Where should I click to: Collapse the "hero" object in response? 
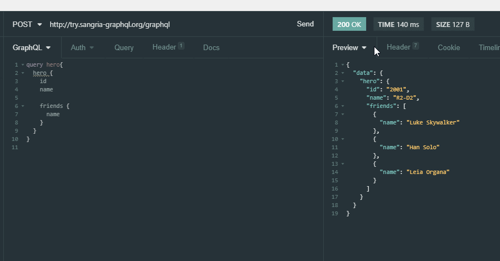point(343,81)
